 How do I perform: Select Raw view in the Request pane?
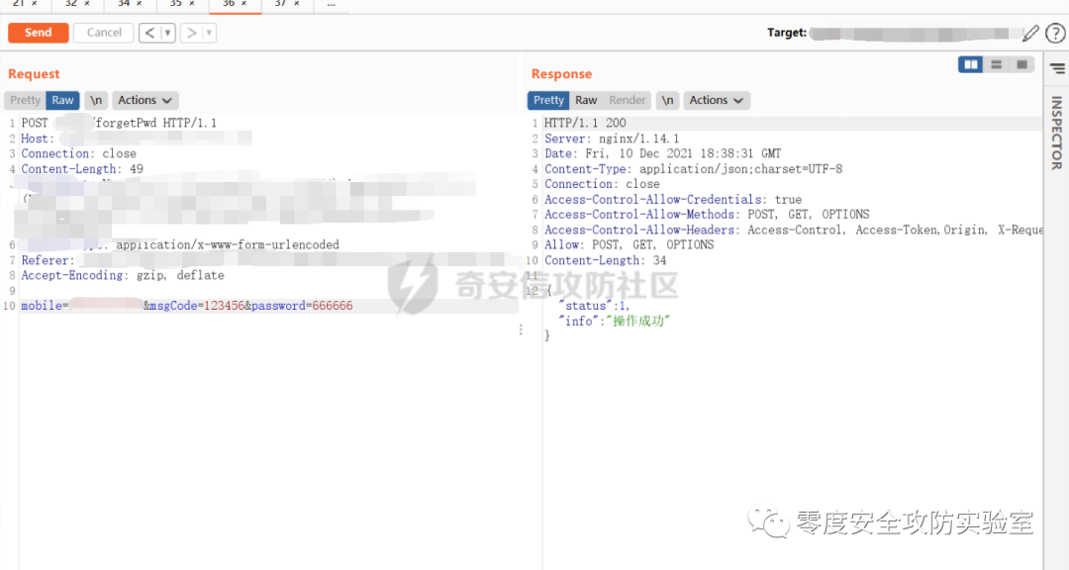pyautogui.click(x=62, y=100)
